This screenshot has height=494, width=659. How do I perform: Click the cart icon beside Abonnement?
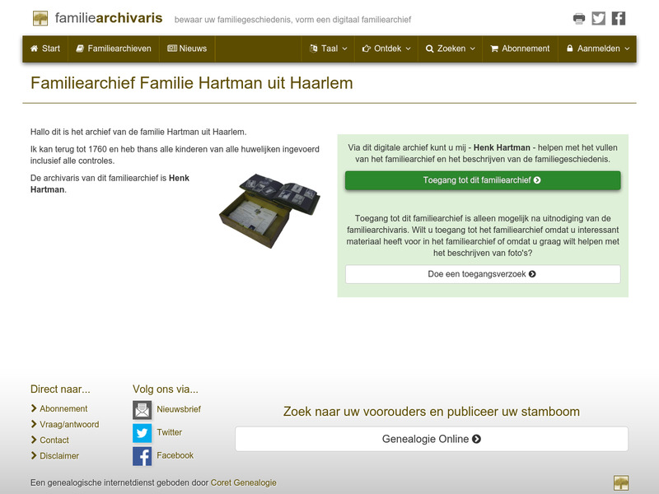(x=493, y=49)
